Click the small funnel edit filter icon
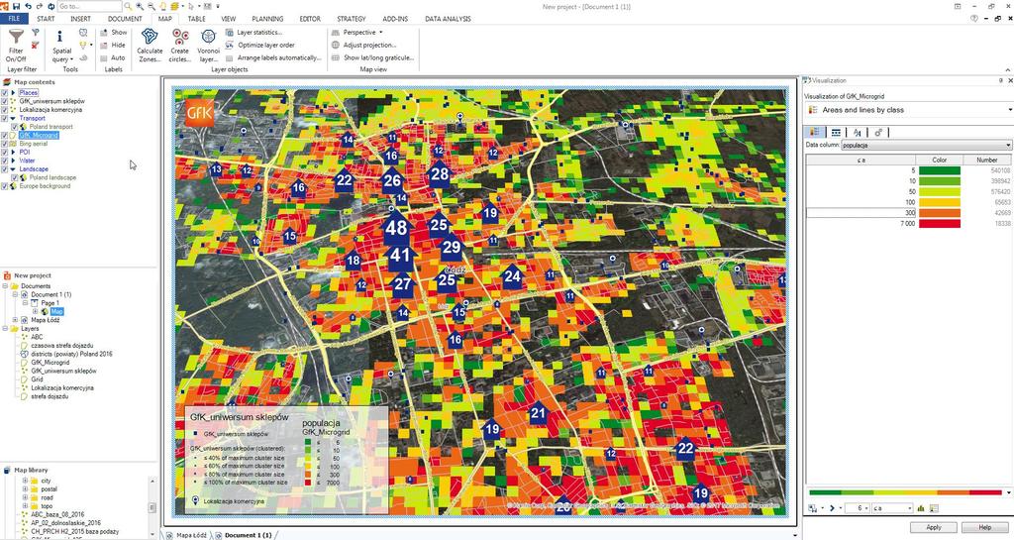Screen dimensions: 1014x540 (x=35, y=32)
